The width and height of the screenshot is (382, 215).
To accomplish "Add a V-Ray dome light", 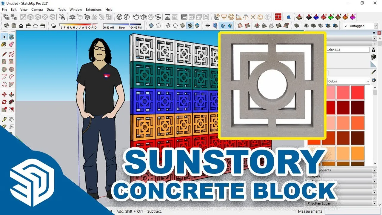I will click(x=261, y=17).
